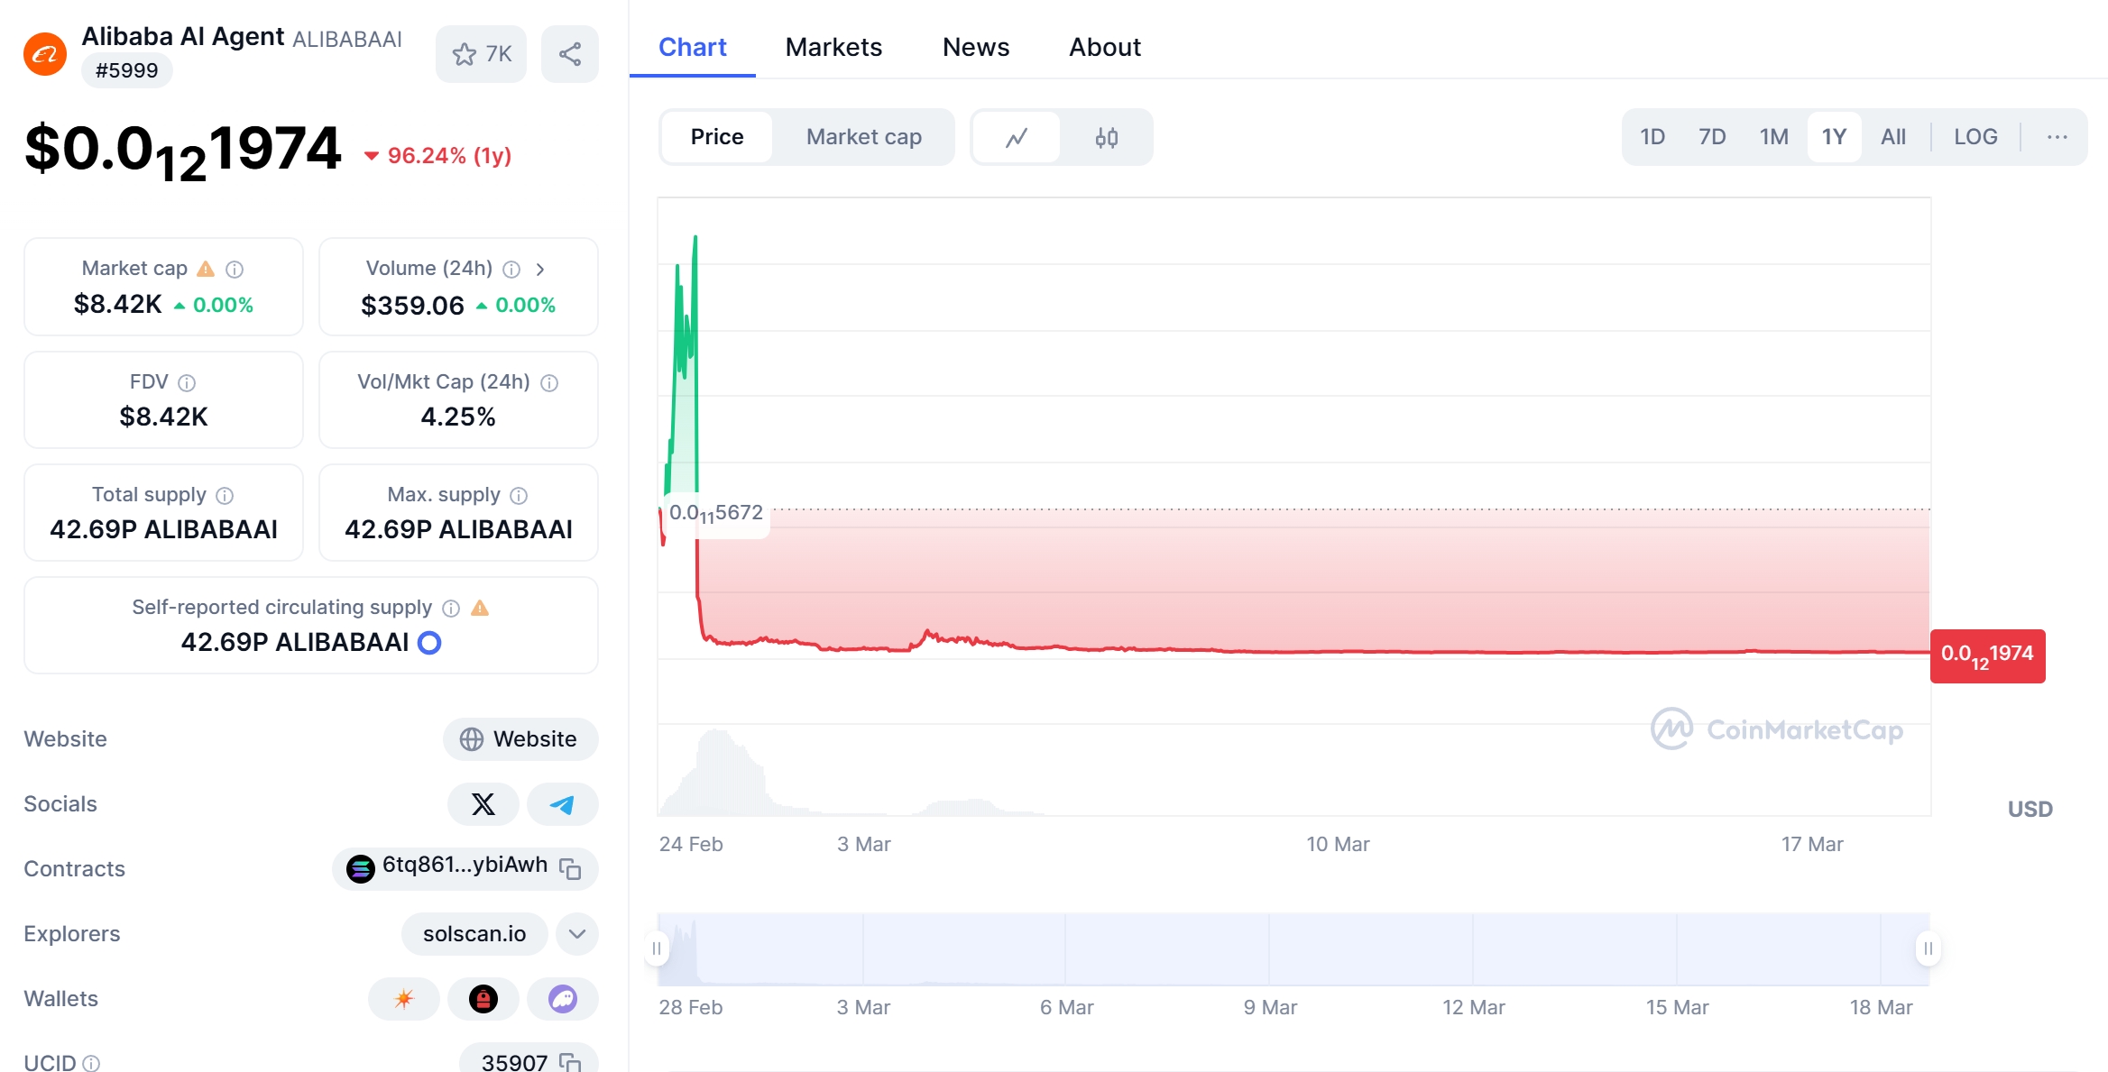2108x1072 pixels.
Task: Switch to candlestick chart view
Action: point(1107,137)
